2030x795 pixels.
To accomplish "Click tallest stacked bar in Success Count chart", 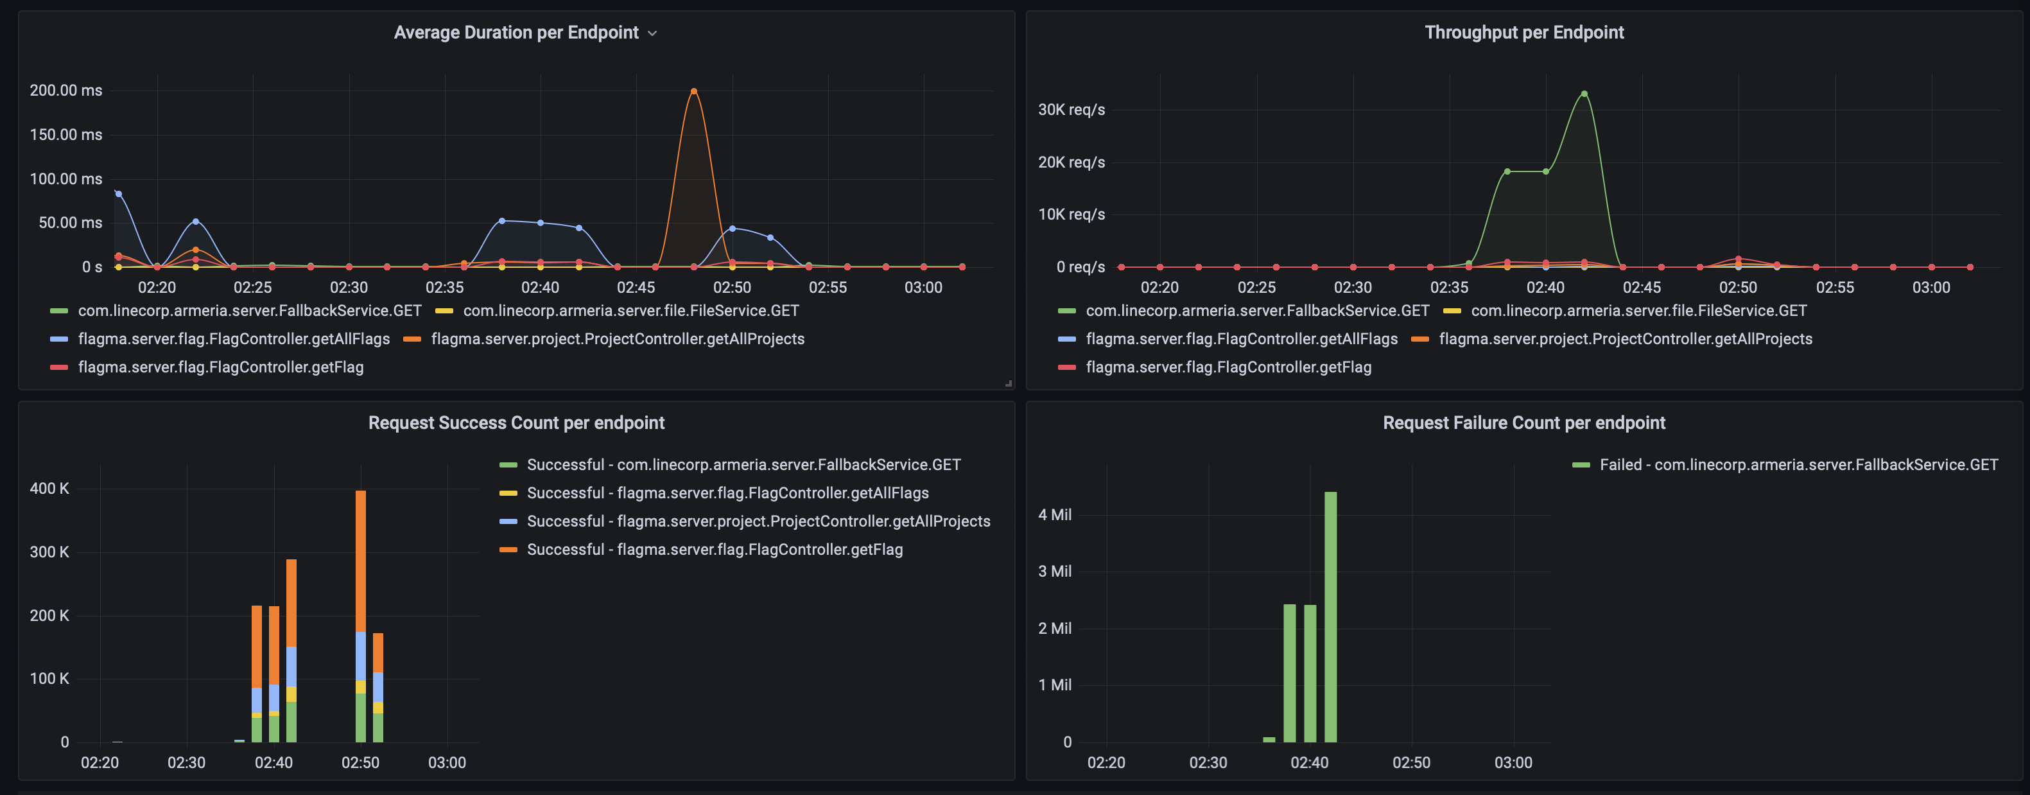I will pyautogui.click(x=360, y=615).
